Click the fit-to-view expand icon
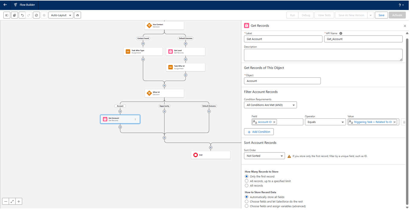This screenshot has width=410, height=210. (12, 202)
